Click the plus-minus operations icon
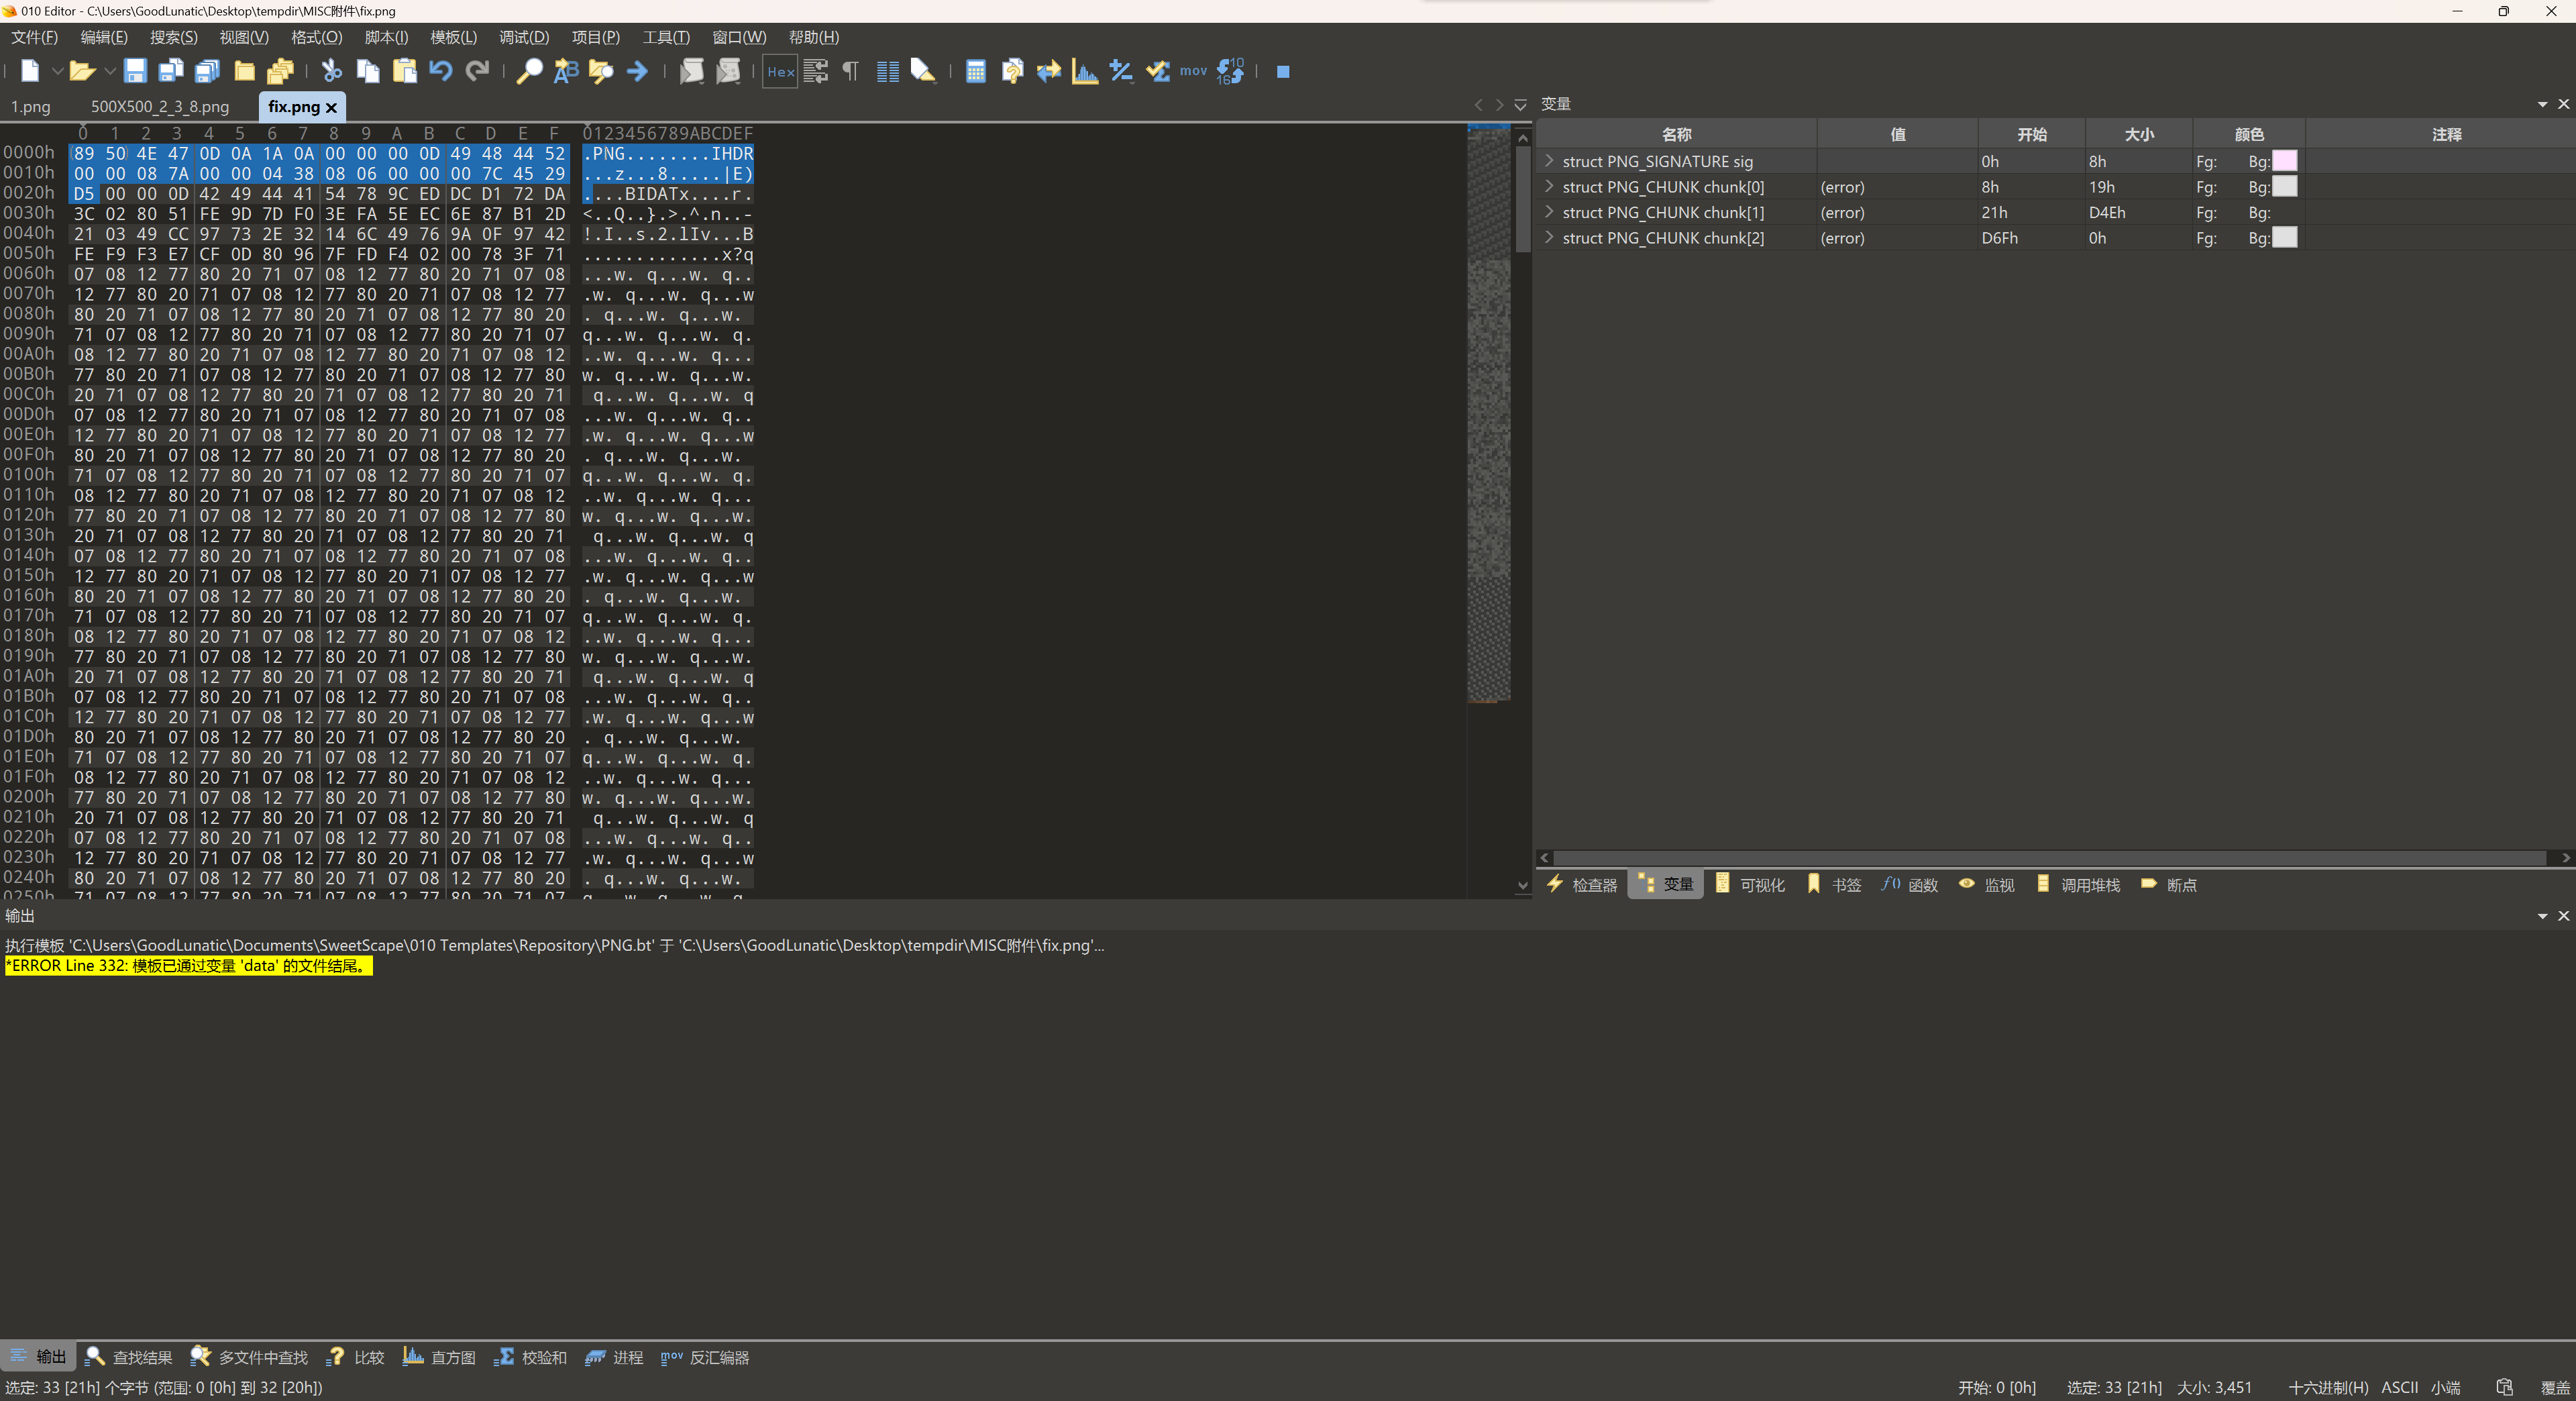 point(1121,71)
